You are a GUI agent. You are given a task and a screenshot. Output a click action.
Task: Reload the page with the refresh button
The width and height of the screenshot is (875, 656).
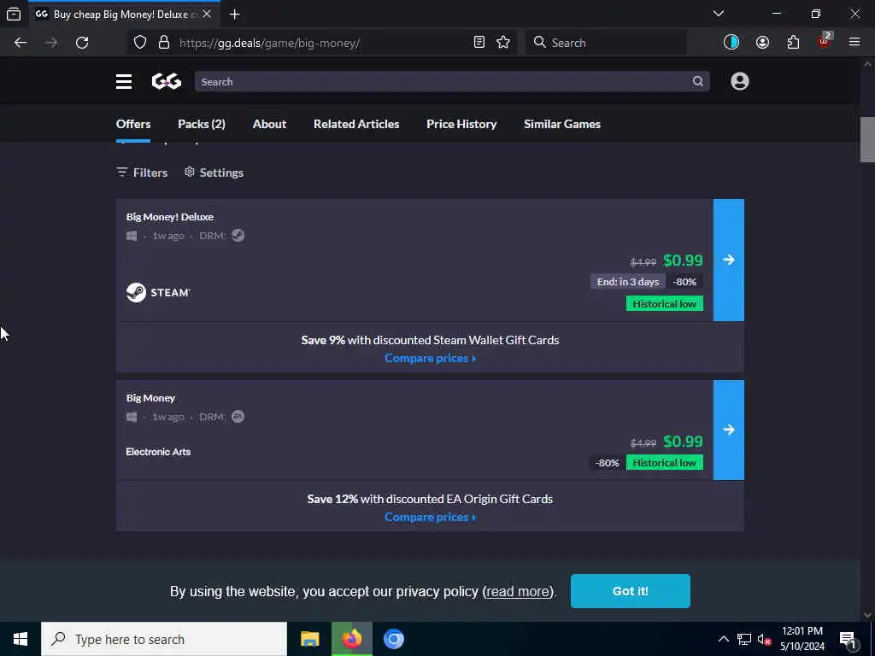pos(82,43)
